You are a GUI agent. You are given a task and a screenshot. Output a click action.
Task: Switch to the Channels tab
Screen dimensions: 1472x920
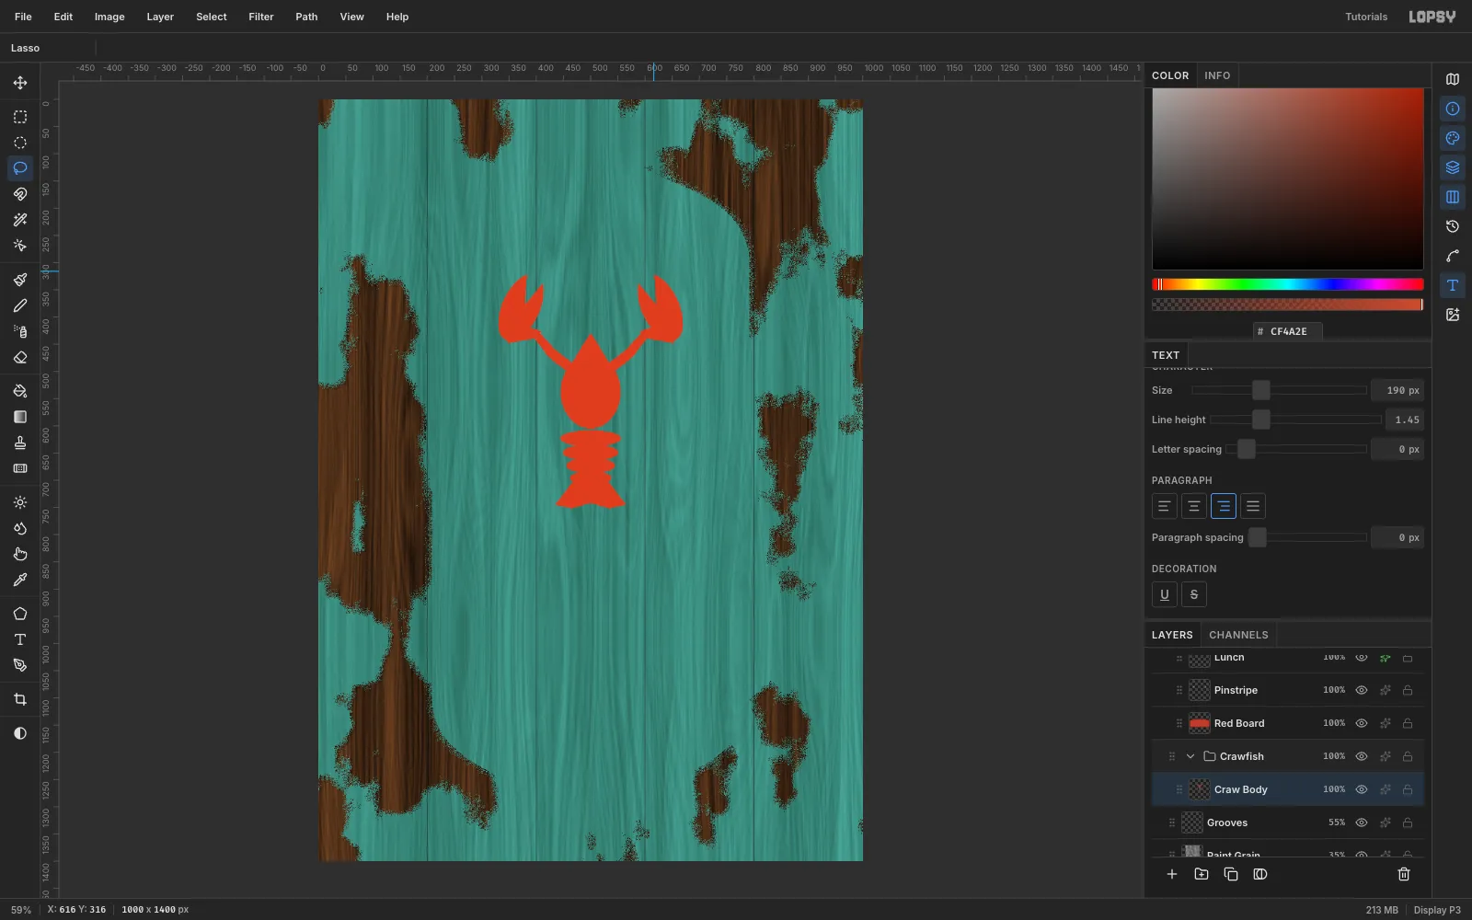(x=1238, y=635)
